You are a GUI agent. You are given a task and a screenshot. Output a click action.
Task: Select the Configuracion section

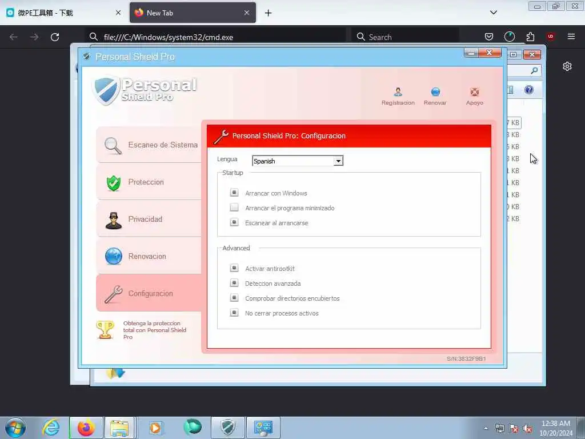click(149, 293)
